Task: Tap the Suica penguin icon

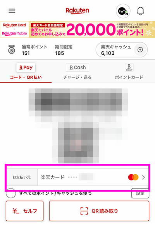Action: (123, 11)
